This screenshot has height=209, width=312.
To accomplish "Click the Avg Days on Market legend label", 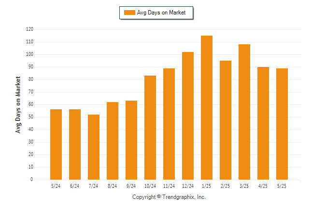I will (x=161, y=13).
